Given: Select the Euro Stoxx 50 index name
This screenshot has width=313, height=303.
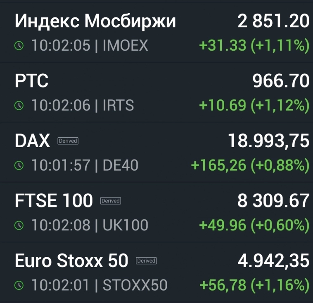Looking at the screenshot, I should (x=71, y=261).
